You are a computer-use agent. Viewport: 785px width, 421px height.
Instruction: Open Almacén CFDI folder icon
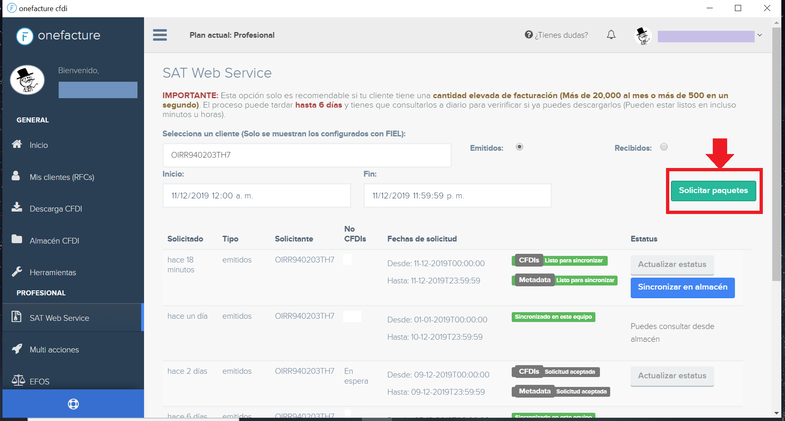coord(17,239)
